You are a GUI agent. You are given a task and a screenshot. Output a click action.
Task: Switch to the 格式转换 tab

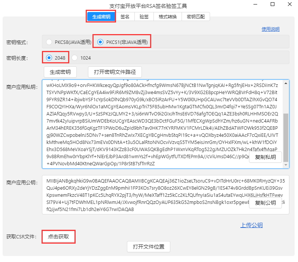pyautogui.click(x=168, y=17)
